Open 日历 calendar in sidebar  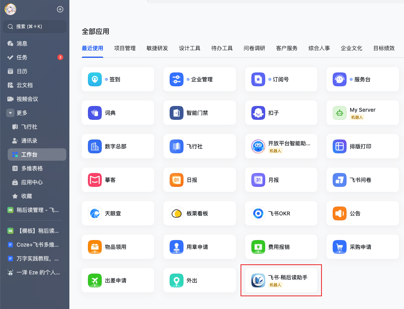(35, 71)
